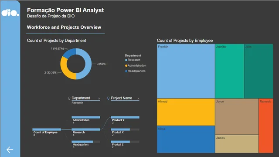The width and height of the screenshot is (279, 157).
Task: Click the Department legend title
Action: pos(133,55)
